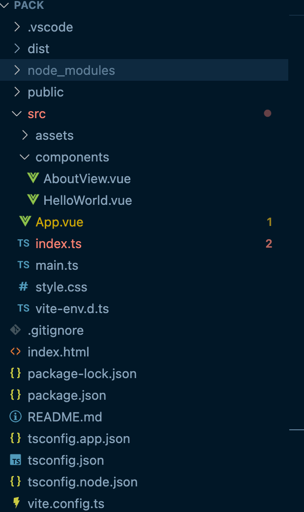Click the hash icon for style.css
Screen dimensions: 304x512
pos(23,287)
